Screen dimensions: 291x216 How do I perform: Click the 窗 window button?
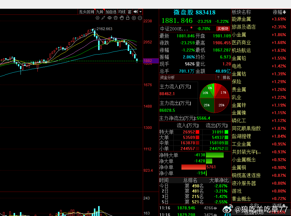coord(130,12)
